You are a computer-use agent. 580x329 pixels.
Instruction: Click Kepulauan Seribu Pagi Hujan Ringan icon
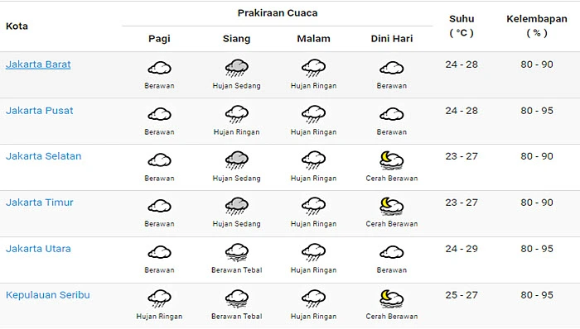pyautogui.click(x=159, y=298)
